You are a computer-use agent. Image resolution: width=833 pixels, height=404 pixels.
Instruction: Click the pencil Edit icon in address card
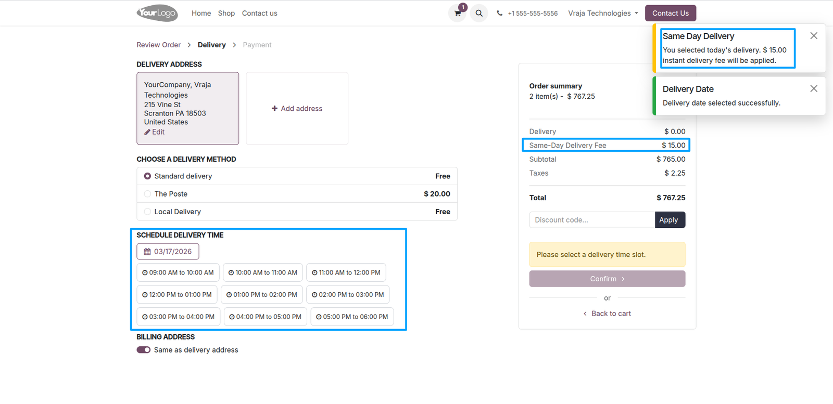coord(147,132)
